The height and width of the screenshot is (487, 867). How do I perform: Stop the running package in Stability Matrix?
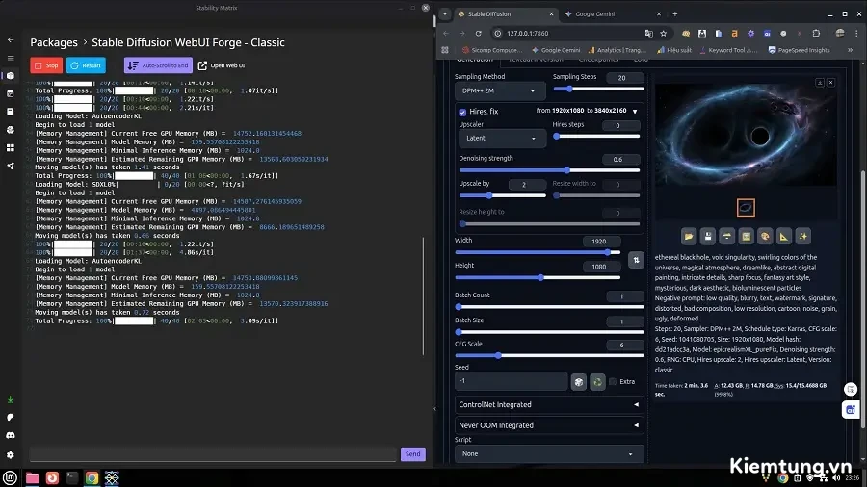pos(46,65)
